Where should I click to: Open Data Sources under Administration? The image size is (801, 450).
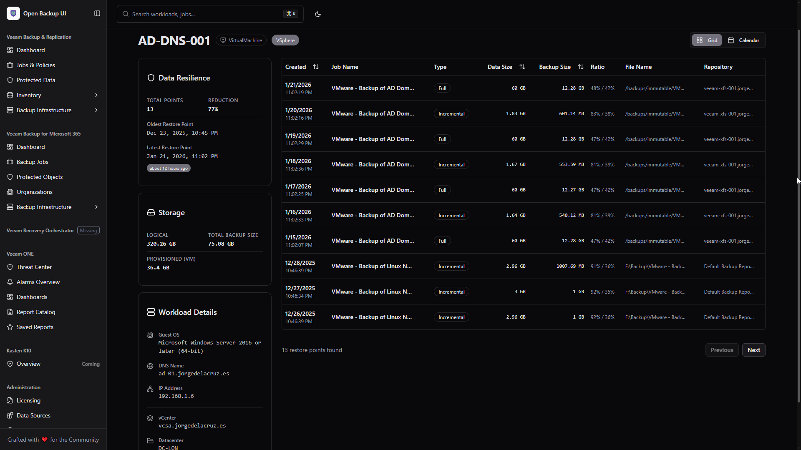pos(33,415)
